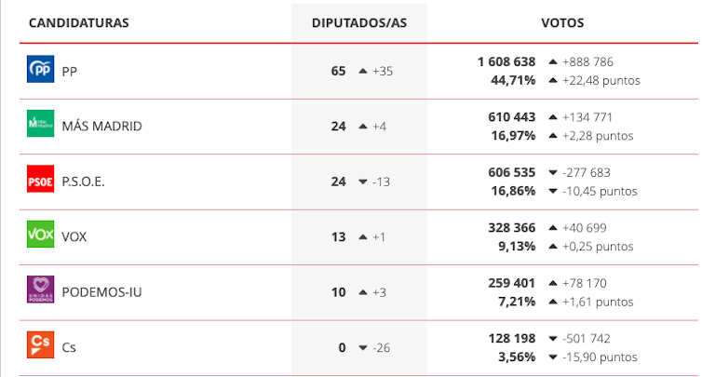Sort by the Votos column header
The height and width of the screenshot is (377, 702).
coord(562,22)
